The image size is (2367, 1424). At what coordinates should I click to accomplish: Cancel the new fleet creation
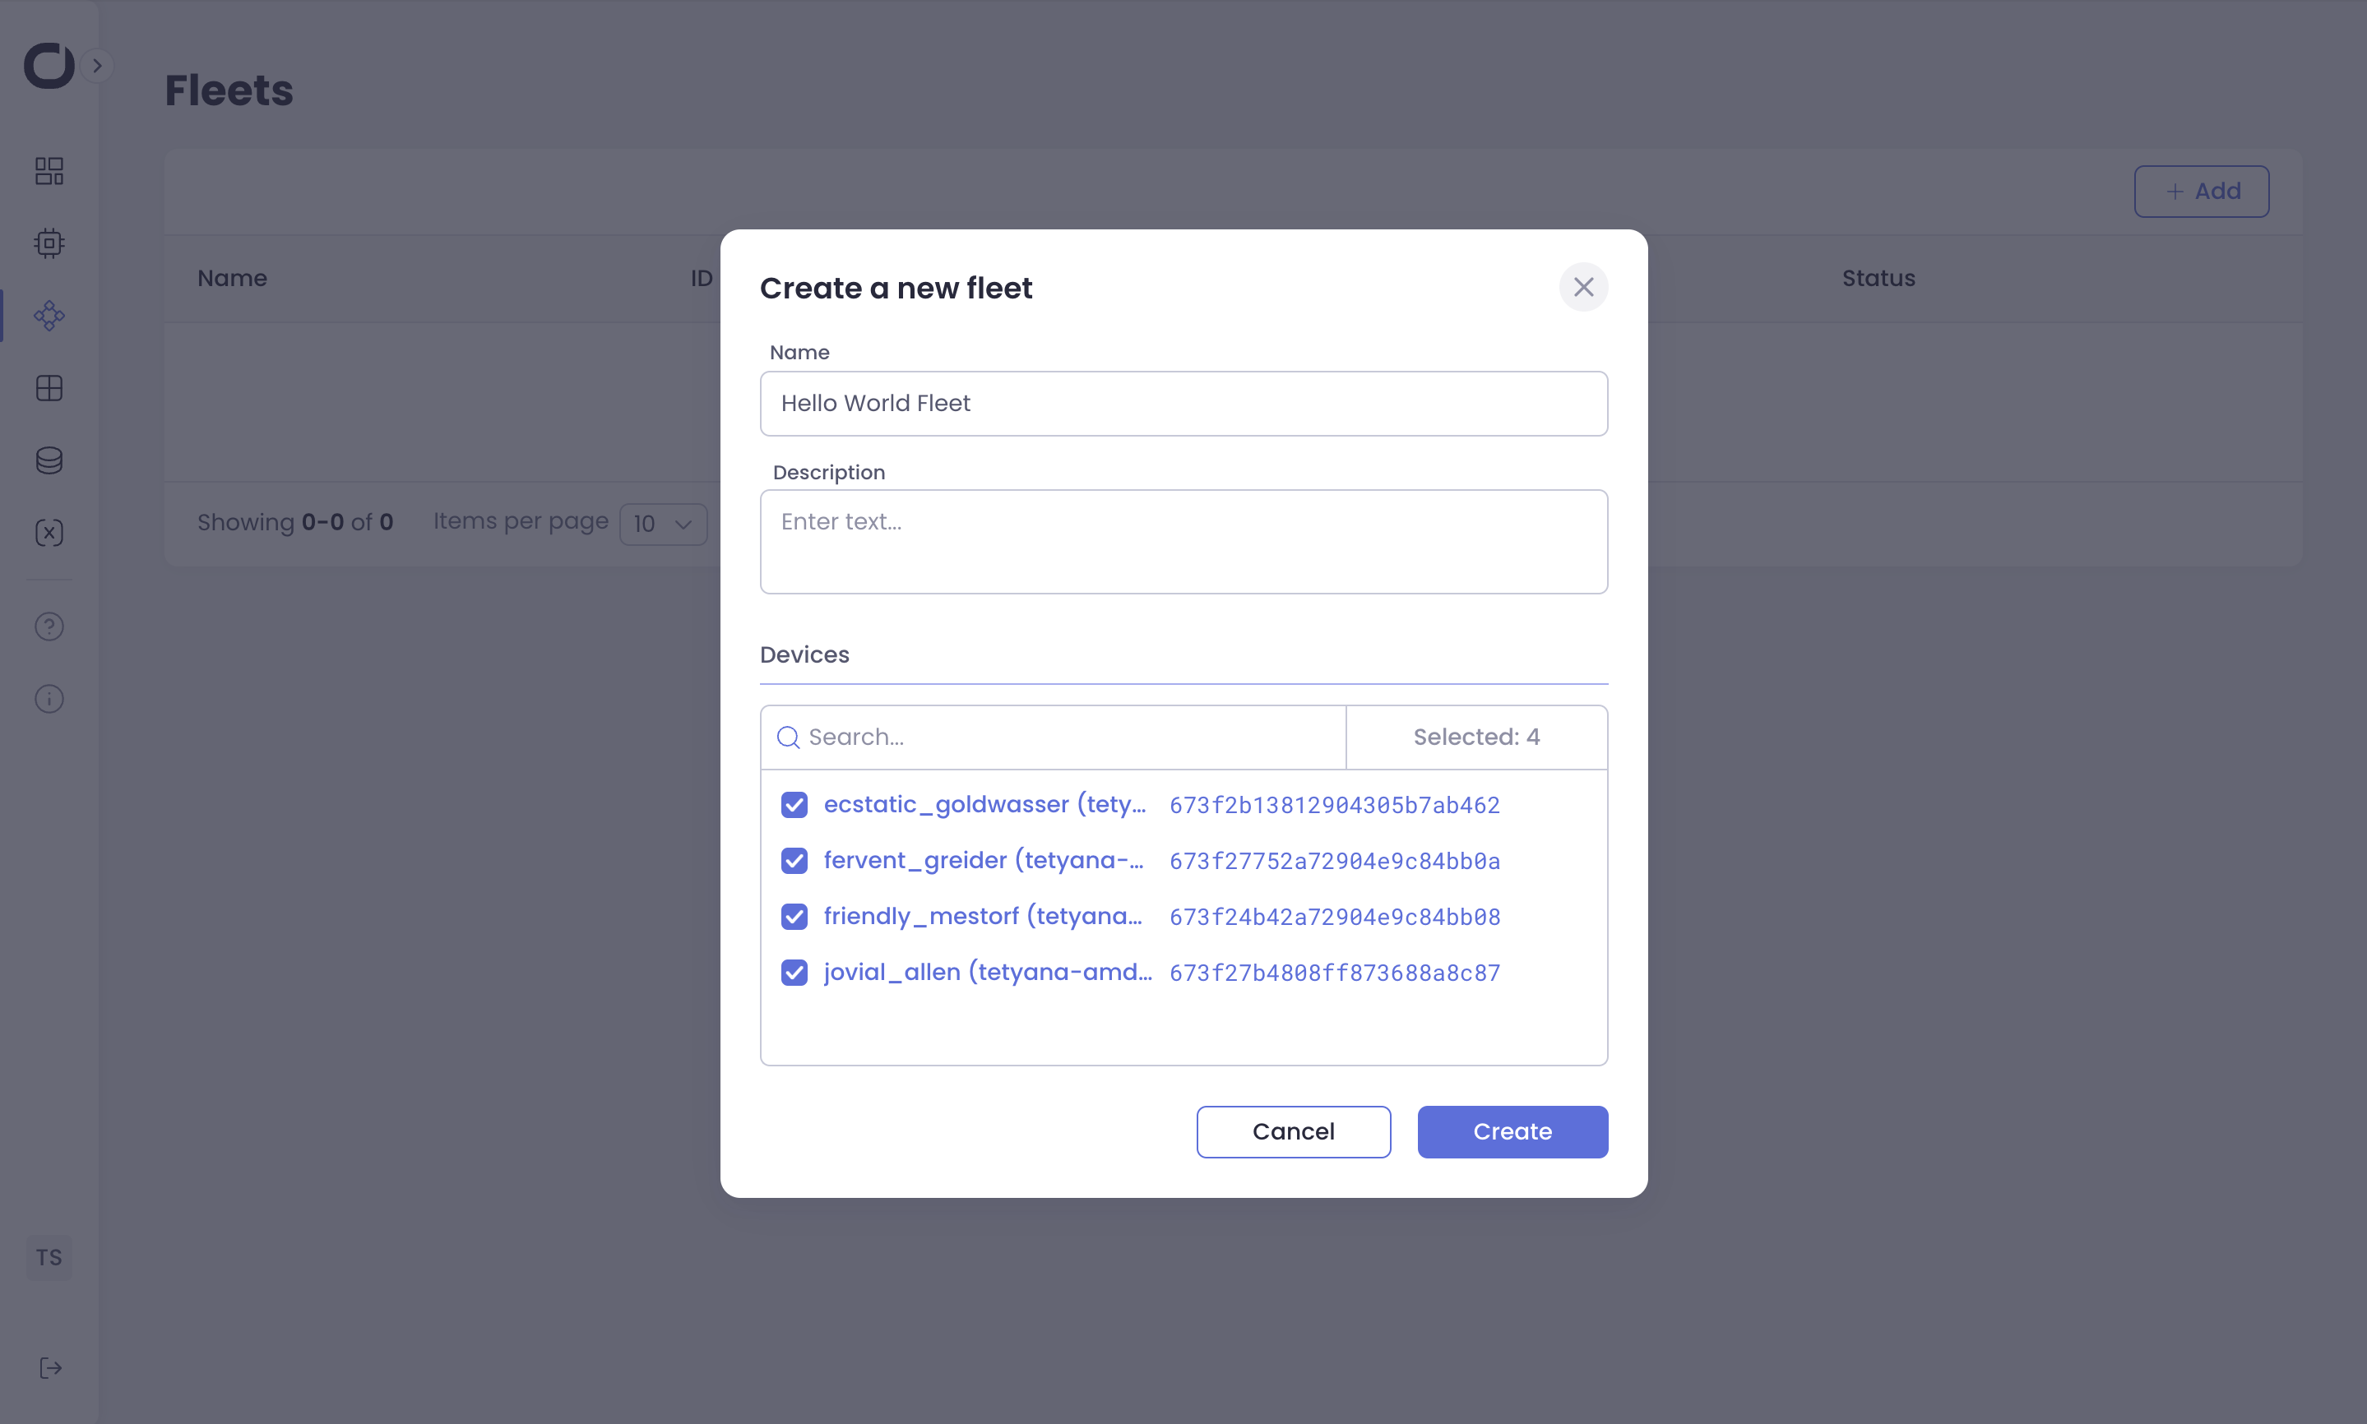coord(1292,1131)
